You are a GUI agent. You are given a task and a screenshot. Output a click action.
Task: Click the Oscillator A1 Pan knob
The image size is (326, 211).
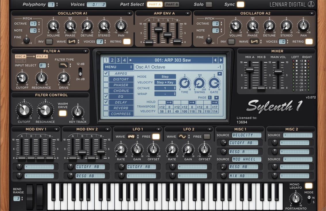click(x=121, y=26)
